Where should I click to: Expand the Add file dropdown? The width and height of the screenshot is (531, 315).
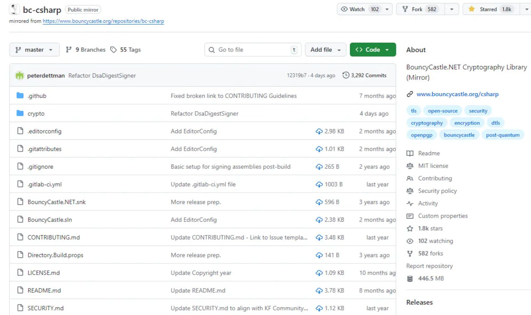pos(326,50)
